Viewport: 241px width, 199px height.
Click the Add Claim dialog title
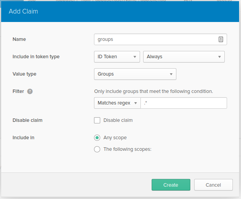[23, 11]
